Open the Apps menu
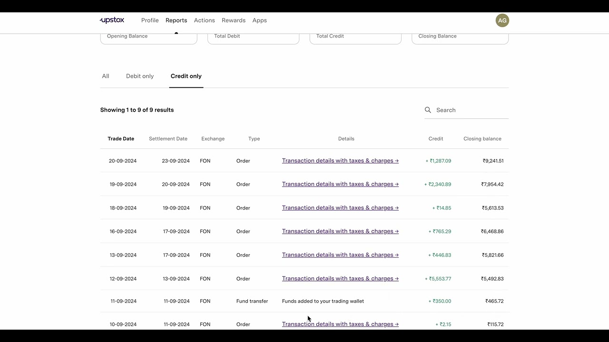Viewport: 609px width, 342px height. (x=259, y=20)
